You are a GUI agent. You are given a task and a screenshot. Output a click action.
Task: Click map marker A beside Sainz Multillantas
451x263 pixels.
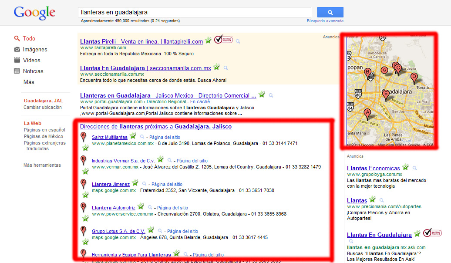(x=83, y=137)
